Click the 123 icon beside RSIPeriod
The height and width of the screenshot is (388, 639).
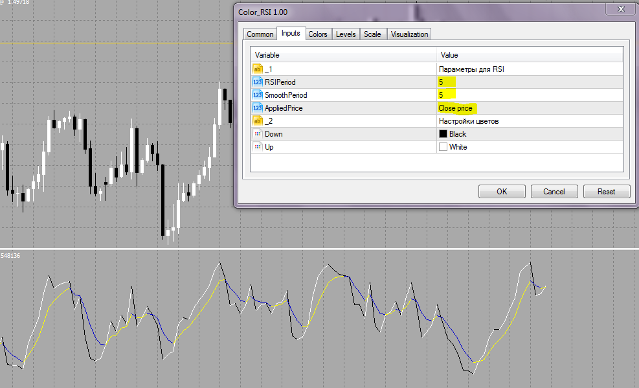pos(258,82)
